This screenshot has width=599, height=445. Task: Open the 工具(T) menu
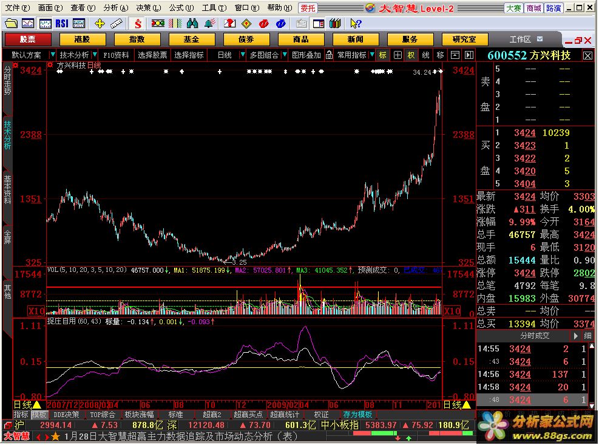point(214,8)
